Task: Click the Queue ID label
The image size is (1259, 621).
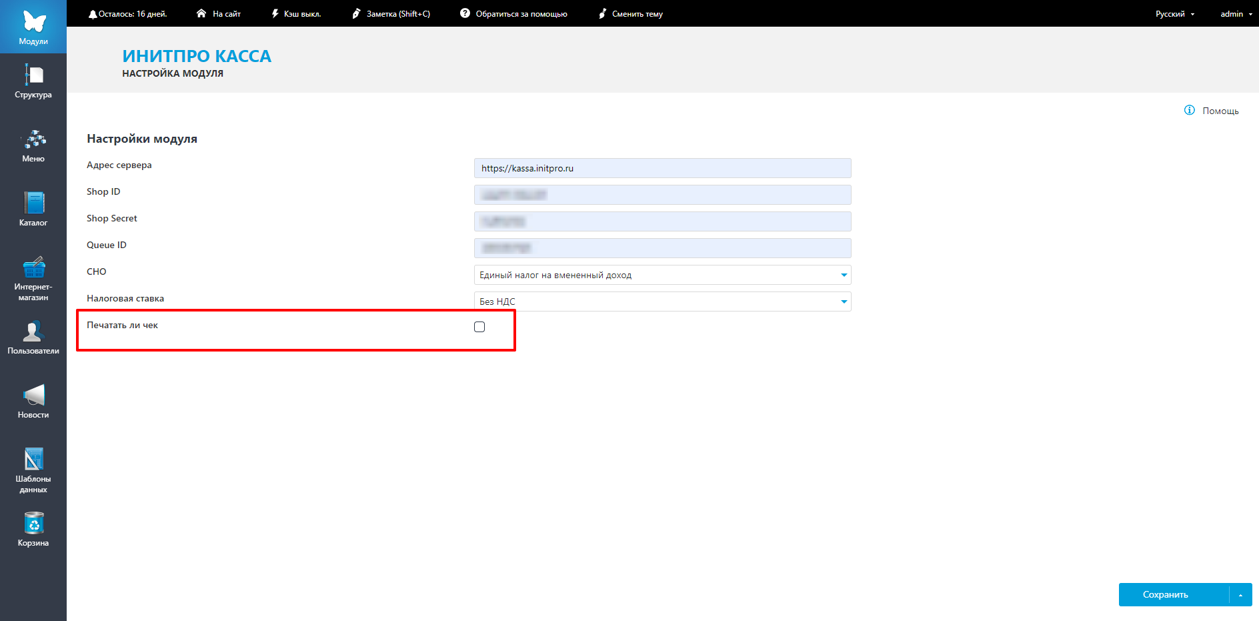Action: pyautogui.click(x=107, y=245)
